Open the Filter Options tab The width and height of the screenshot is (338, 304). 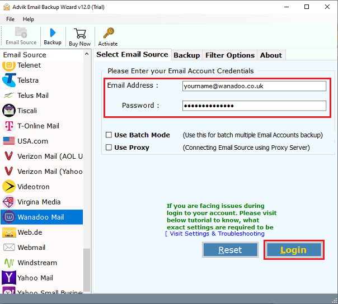coord(230,55)
